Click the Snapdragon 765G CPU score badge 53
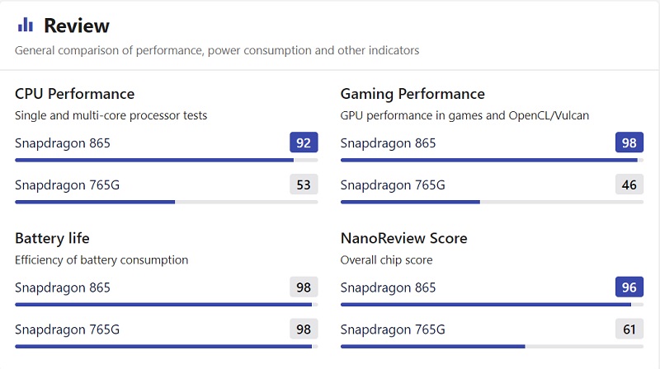This screenshot has width=660, height=369. click(304, 184)
